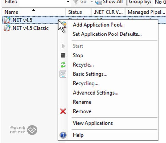Open Advanced Settings from context menu

pos(95,93)
